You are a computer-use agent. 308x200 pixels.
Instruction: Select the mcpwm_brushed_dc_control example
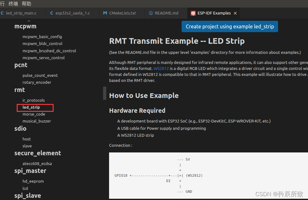point(49,51)
